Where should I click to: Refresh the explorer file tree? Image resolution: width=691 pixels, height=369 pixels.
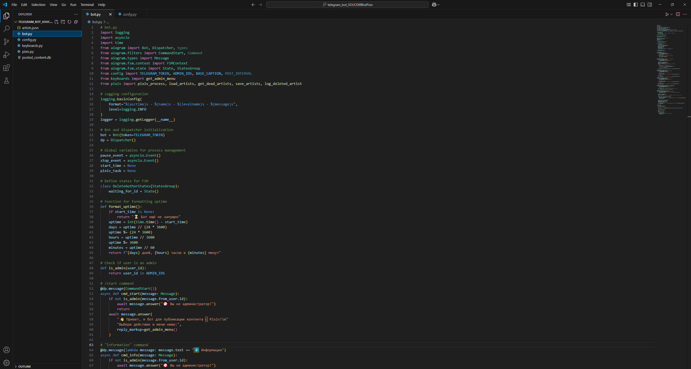(x=69, y=22)
